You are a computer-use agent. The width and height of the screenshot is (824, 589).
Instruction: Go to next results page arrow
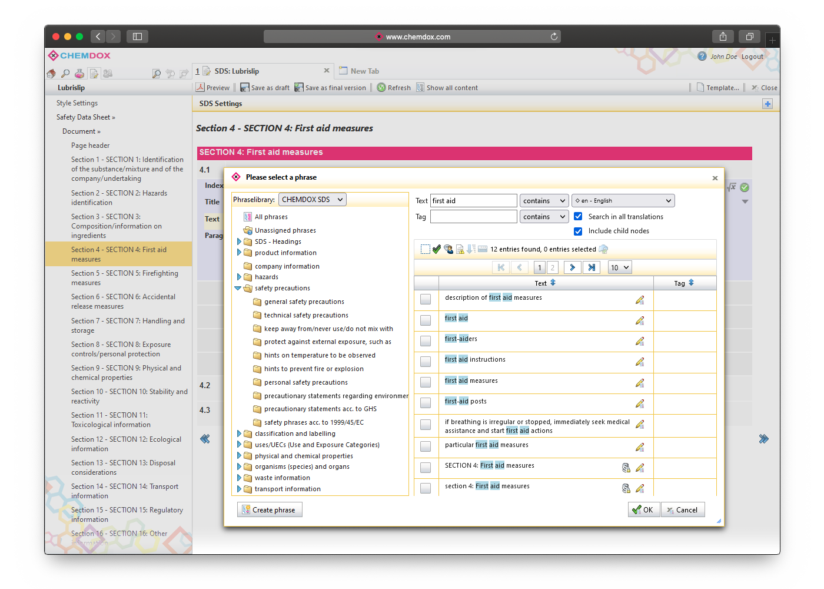[x=572, y=267]
